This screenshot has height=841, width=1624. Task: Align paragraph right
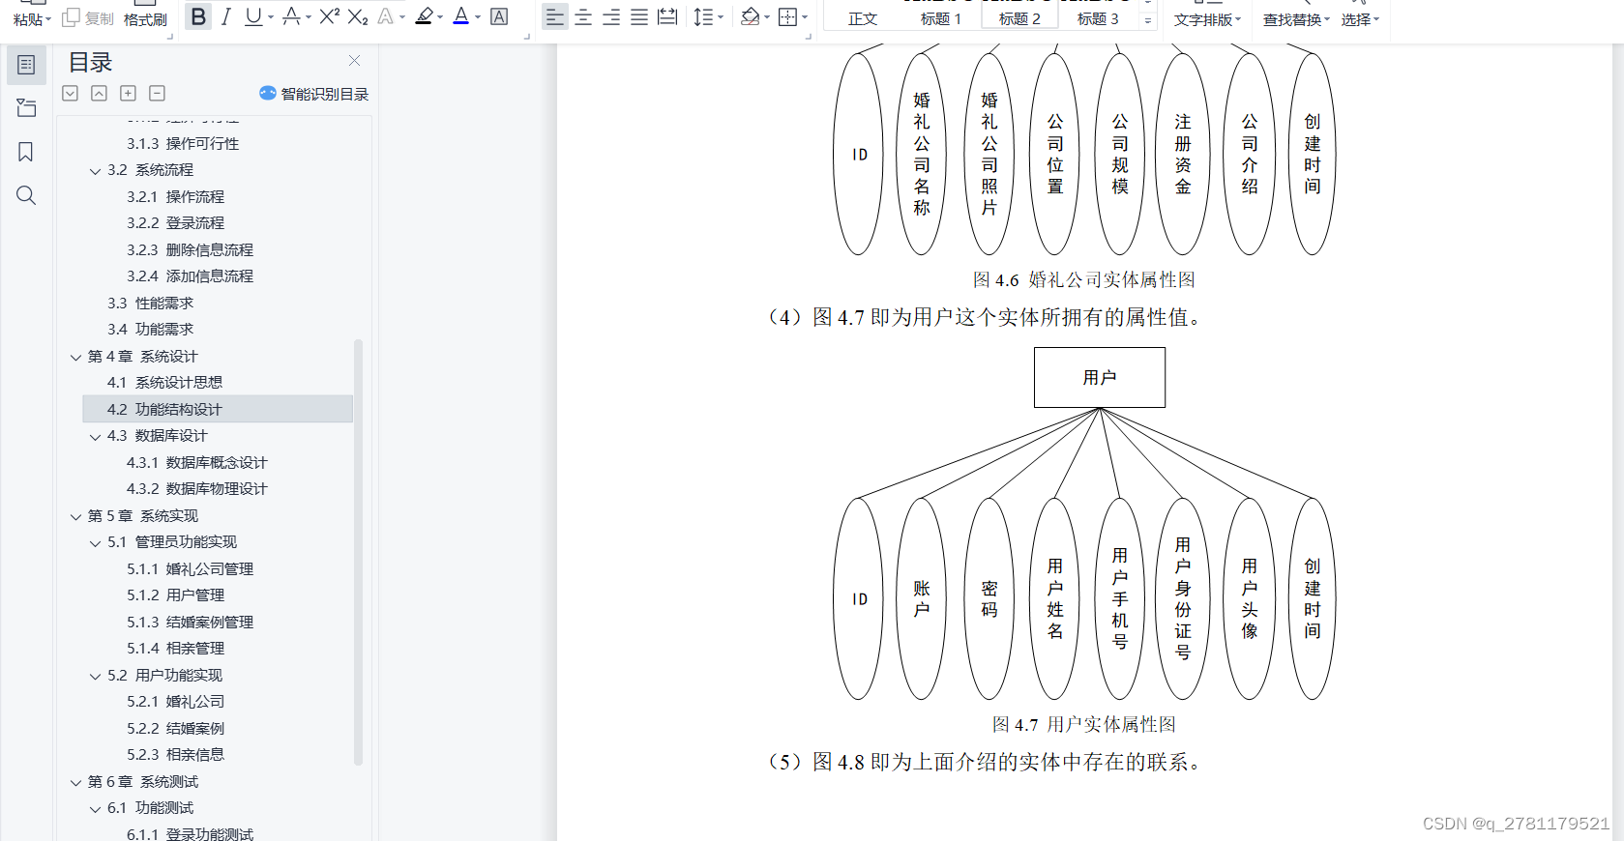(611, 16)
